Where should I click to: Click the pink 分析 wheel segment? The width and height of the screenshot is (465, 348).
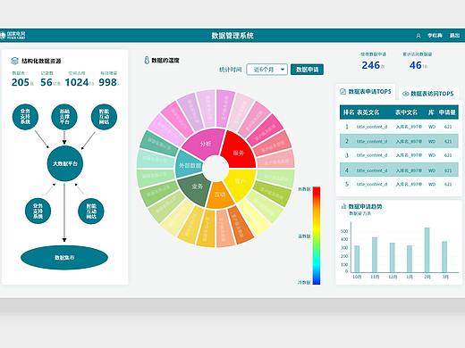tap(205, 144)
